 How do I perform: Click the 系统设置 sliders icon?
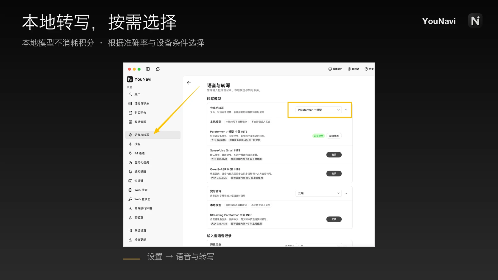point(130,231)
